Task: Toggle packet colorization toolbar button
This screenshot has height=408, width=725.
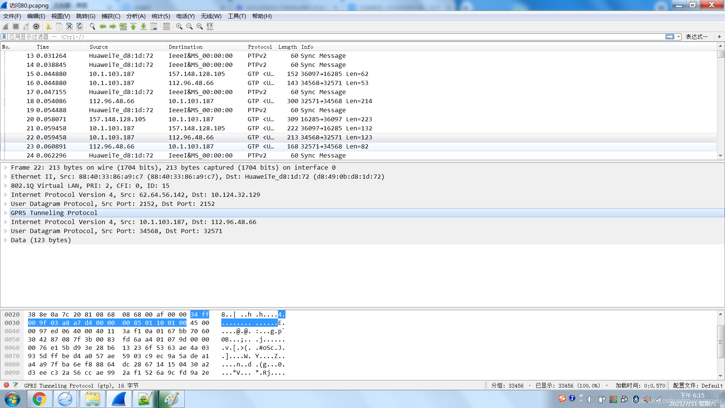Action: (167, 26)
